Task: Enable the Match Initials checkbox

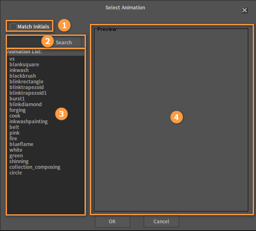Action: tap(13, 27)
